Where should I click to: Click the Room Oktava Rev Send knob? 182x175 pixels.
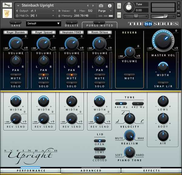[99, 118]
